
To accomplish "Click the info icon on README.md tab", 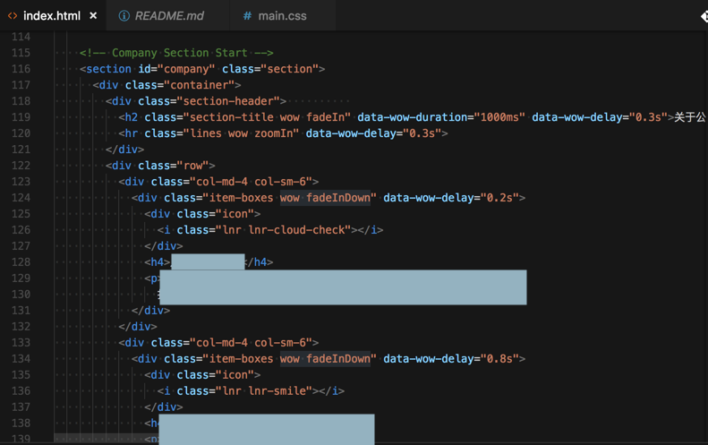I will (124, 16).
